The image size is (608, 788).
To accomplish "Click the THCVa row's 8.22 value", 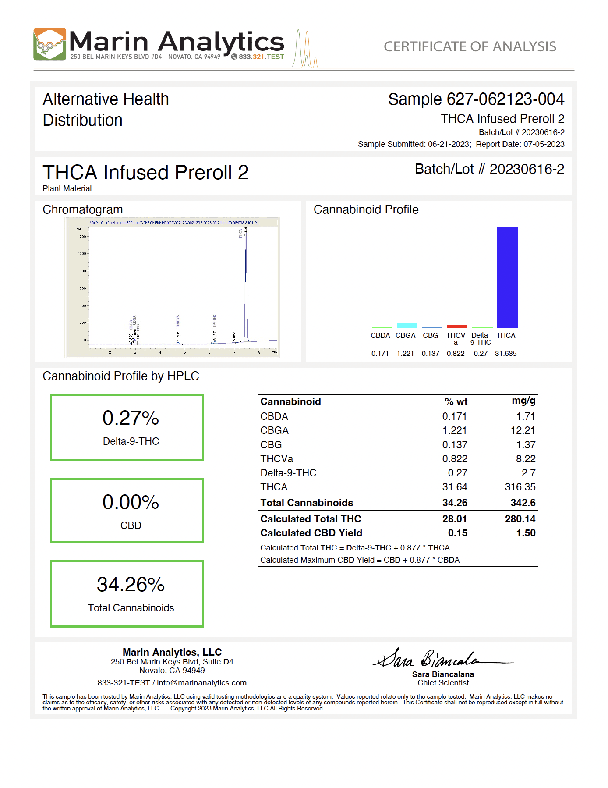I will [x=526, y=459].
